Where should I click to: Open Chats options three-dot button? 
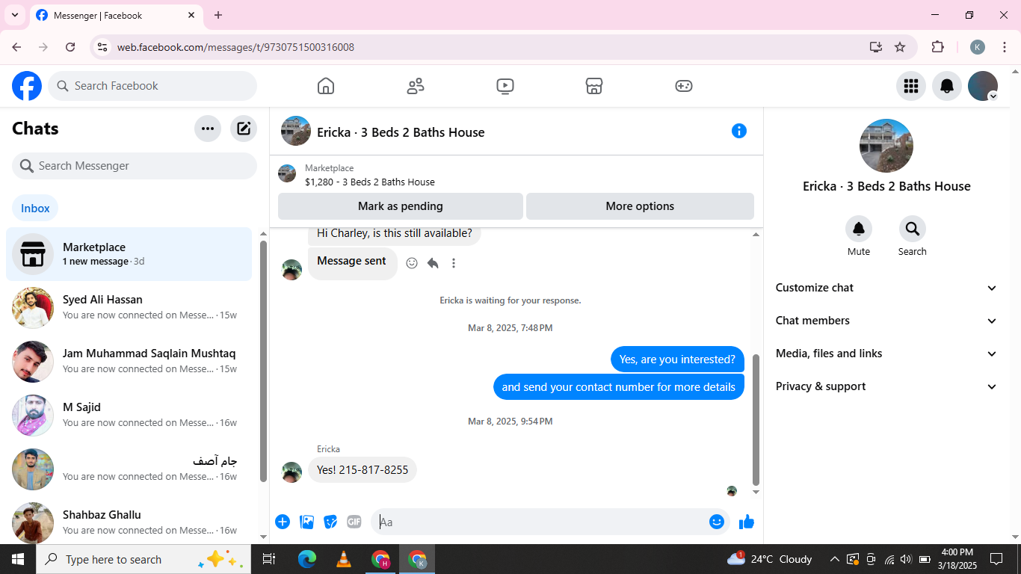point(208,129)
